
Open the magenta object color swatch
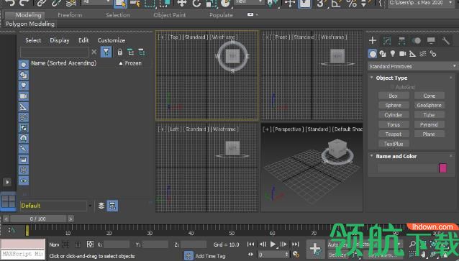tap(442, 168)
